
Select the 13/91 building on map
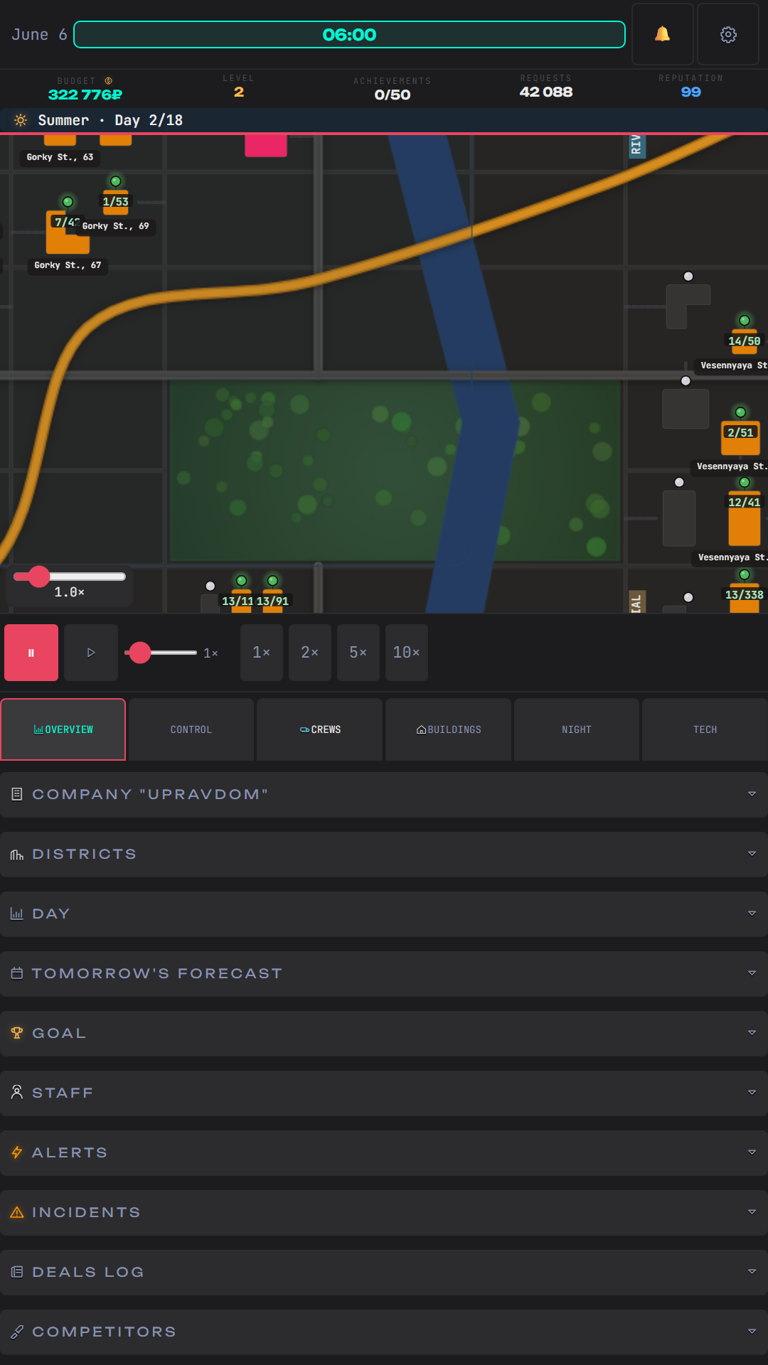point(273,601)
